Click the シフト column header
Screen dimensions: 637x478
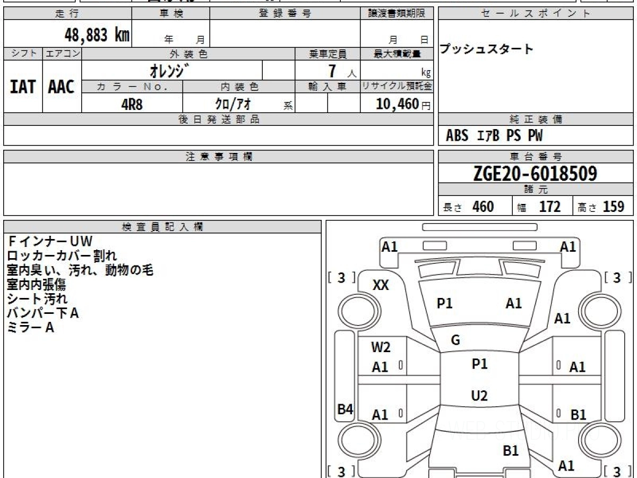(23, 54)
